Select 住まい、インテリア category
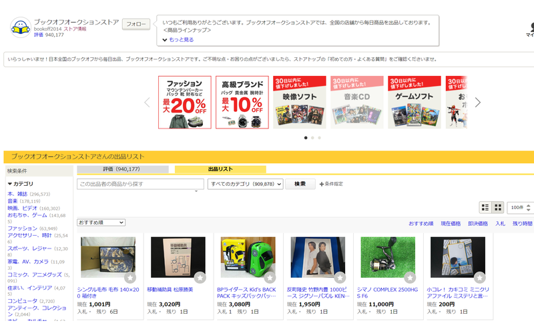 (x=30, y=288)
